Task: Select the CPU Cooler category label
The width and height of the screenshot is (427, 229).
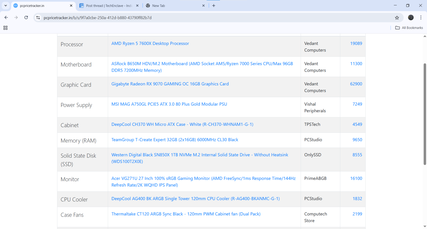Action: coord(74,200)
